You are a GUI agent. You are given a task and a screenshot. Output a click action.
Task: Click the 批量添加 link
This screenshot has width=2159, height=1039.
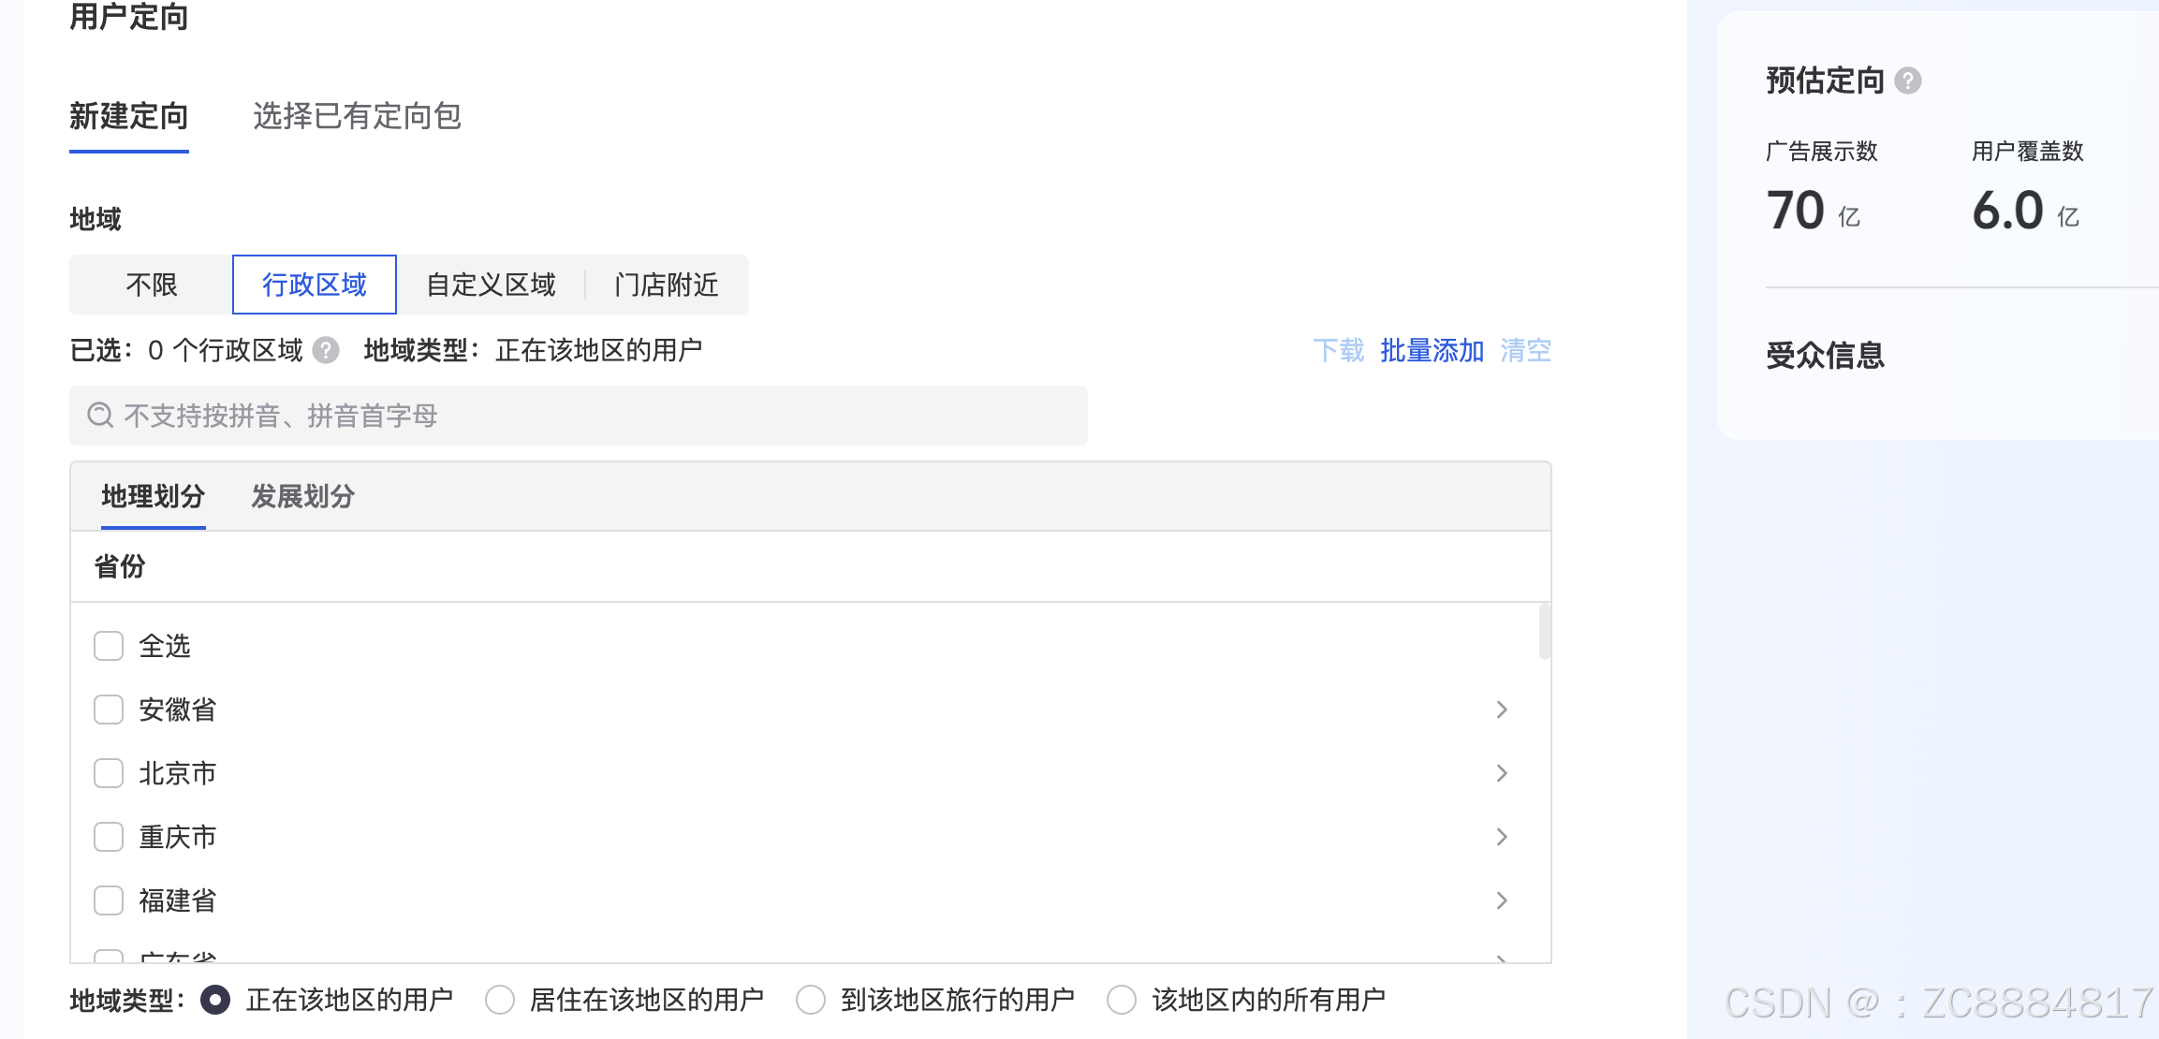click(1432, 350)
